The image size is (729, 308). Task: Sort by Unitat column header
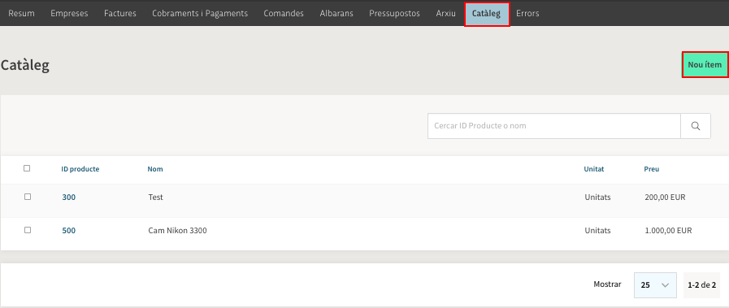(x=594, y=169)
